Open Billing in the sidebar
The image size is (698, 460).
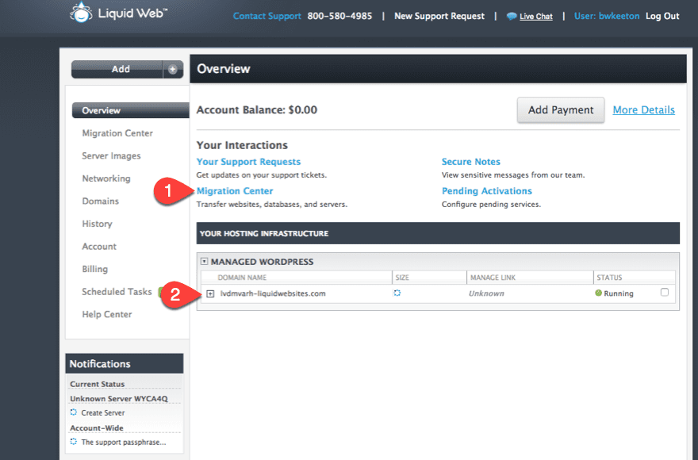pyautogui.click(x=95, y=269)
